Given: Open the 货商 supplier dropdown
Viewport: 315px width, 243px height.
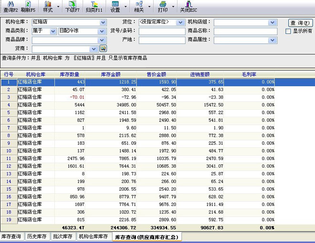Looking at the screenshot, I should [94, 49].
